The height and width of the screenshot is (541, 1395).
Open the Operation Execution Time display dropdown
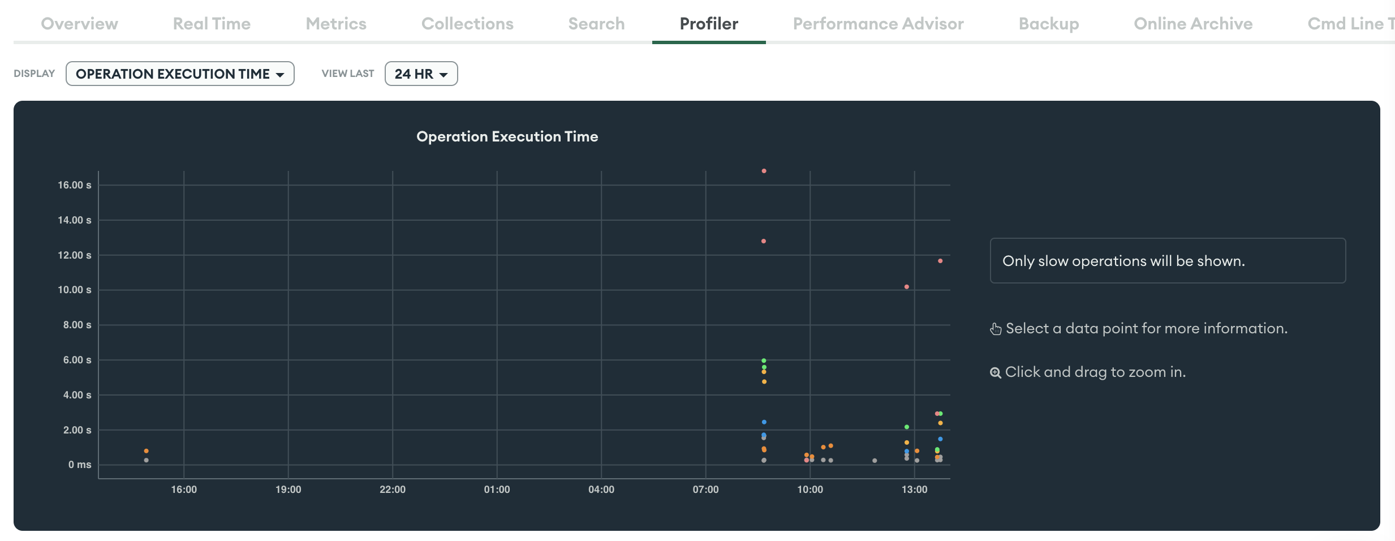(180, 74)
